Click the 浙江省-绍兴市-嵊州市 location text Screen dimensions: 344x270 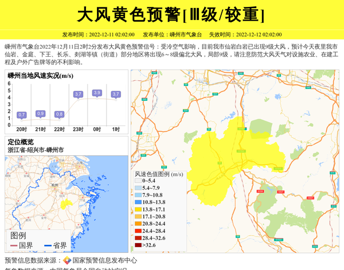click(x=36, y=150)
